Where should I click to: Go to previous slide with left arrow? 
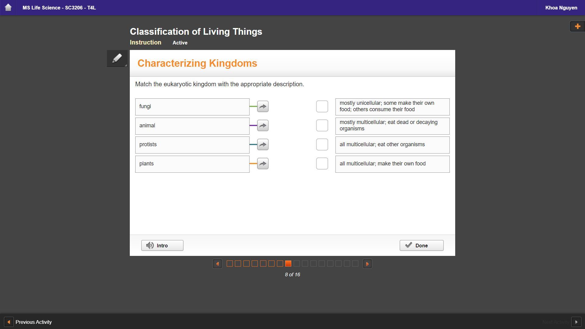click(217, 264)
